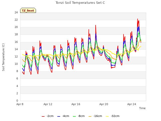Select the -2cm legend label

[50, 116]
